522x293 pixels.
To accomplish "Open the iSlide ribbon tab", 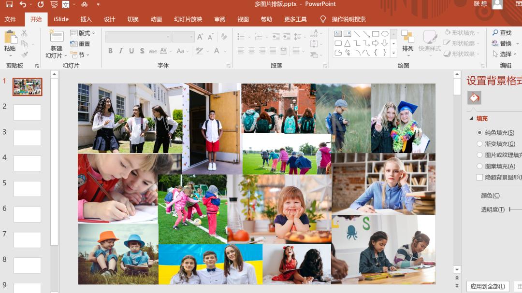I will tap(60, 19).
